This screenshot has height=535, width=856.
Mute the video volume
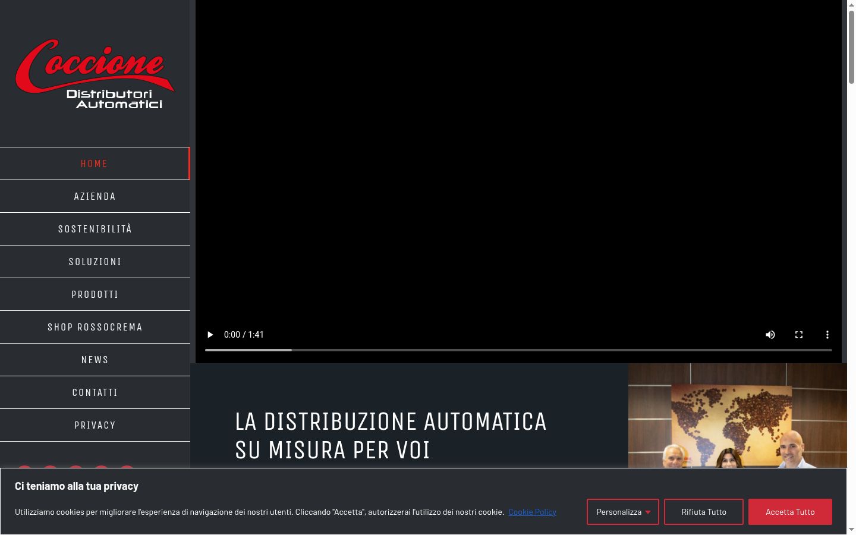(x=770, y=335)
